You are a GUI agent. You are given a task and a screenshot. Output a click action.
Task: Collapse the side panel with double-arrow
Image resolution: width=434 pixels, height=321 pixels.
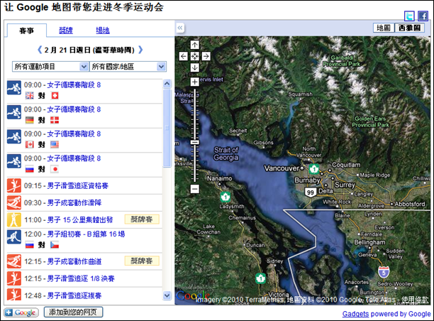pos(180,28)
